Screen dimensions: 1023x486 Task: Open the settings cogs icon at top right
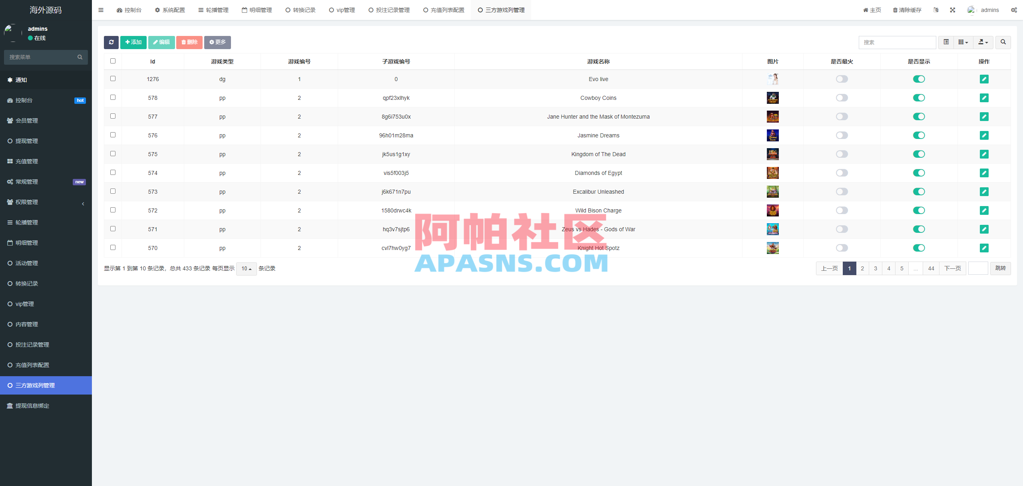click(x=1014, y=10)
